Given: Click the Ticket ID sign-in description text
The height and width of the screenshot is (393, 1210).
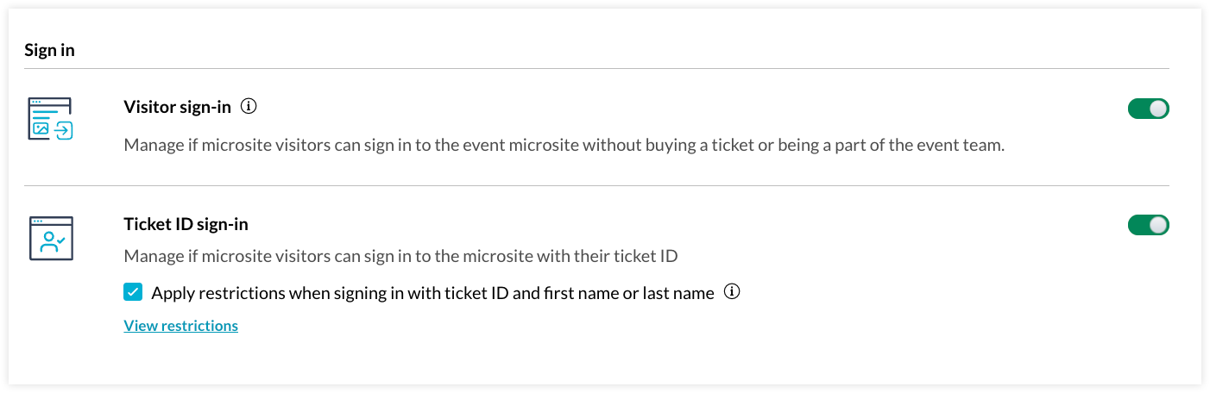Looking at the screenshot, I should point(400,256).
